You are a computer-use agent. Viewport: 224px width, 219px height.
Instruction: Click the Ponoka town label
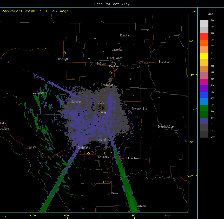[125, 35]
